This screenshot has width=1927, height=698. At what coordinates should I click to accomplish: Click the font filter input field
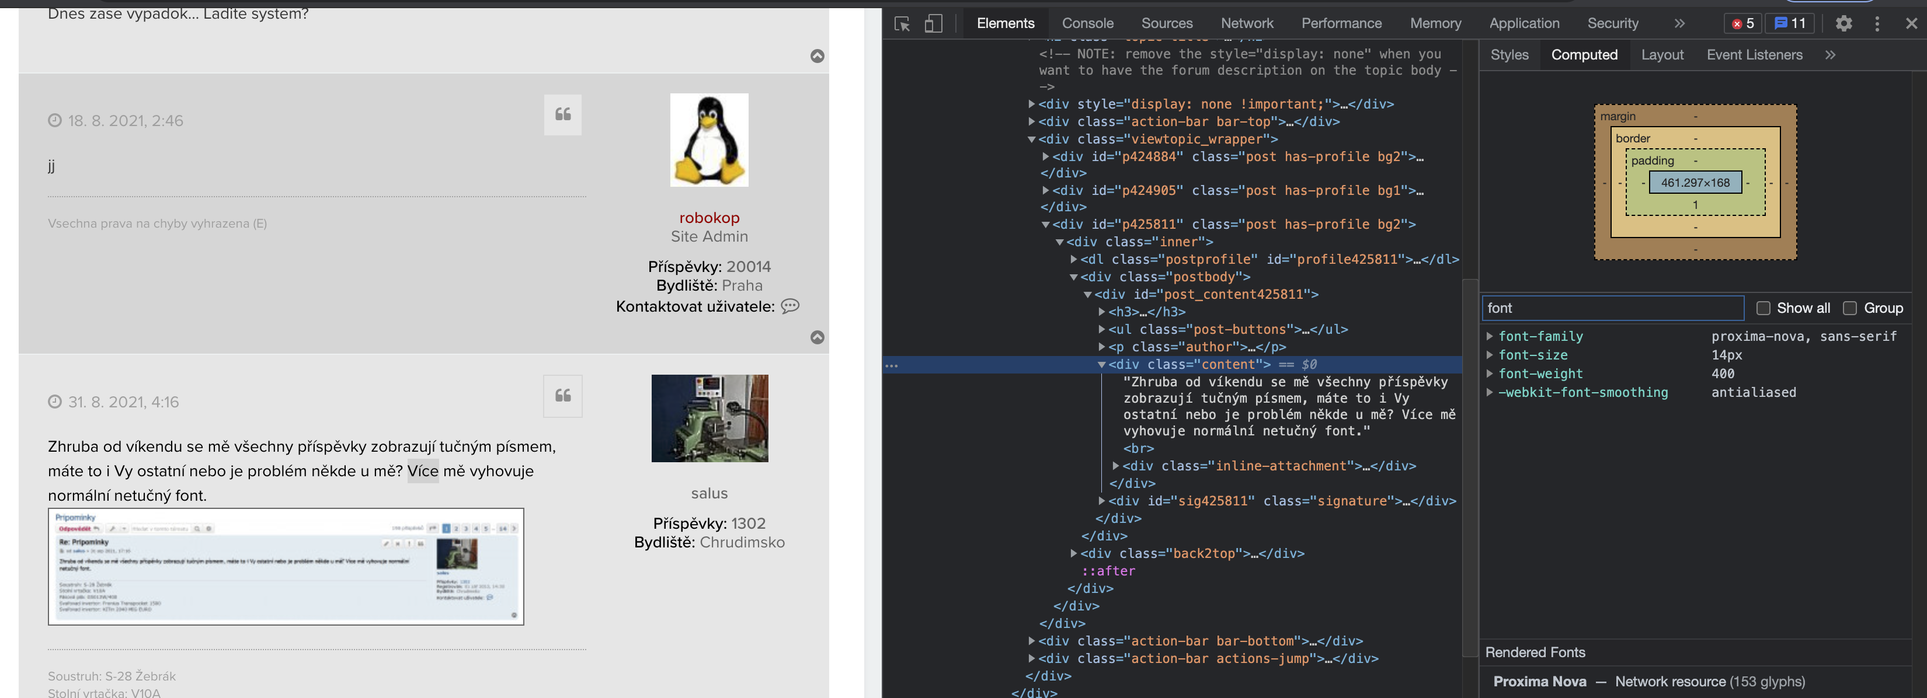tap(1612, 308)
